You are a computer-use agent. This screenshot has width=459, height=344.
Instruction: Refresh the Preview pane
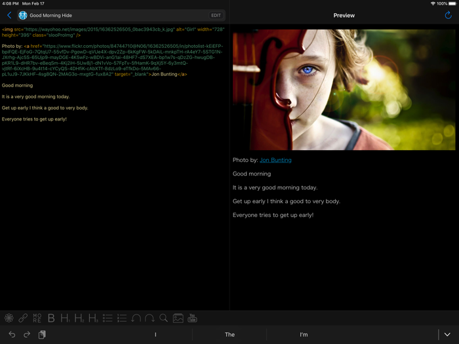point(448,15)
